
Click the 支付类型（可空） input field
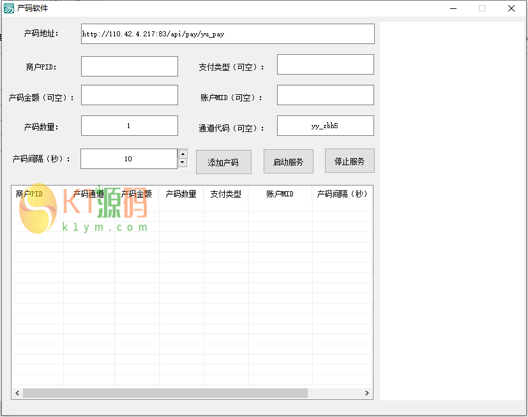[x=325, y=64]
